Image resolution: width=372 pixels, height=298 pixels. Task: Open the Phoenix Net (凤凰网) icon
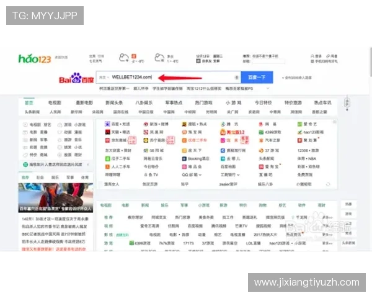(x=146, y=132)
